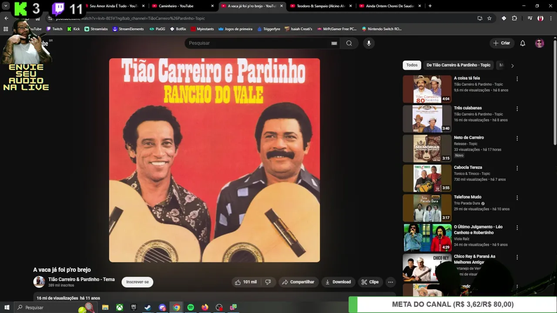Open options for Chico Rey & Paraná video
The height and width of the screenshot is (313, 557).
(517, 257)
